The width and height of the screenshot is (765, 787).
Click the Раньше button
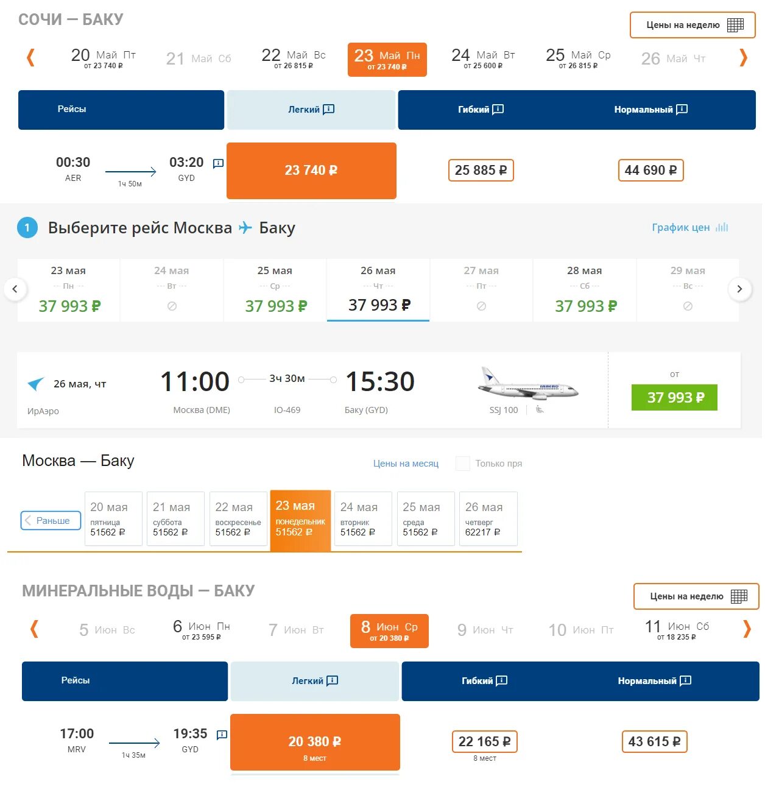tap(51, 521)
